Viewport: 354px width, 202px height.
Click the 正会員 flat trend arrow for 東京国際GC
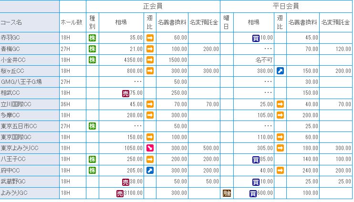[x=150, y=137]
